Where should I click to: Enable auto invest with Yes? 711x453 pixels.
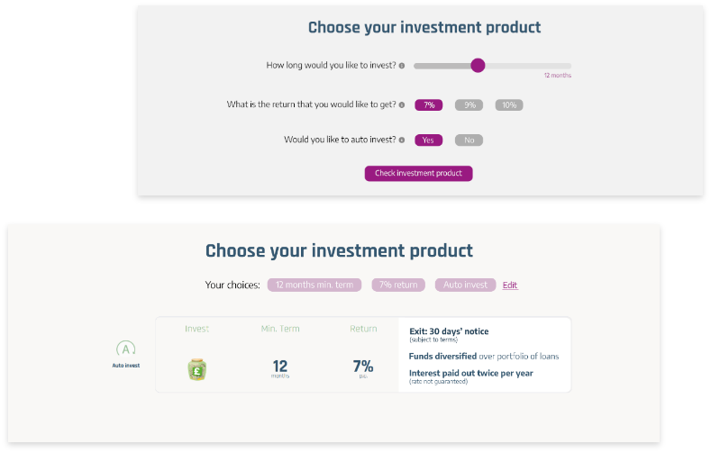tap(428, 140)
